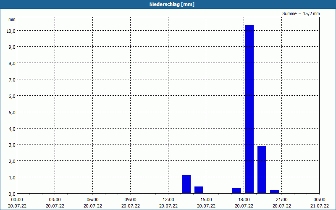Image resolution: width=336 pixels, height=210 pixels.
Task: Click the 10,0 y-axis label
Action: pyautogui.click(x=11, y=31)
